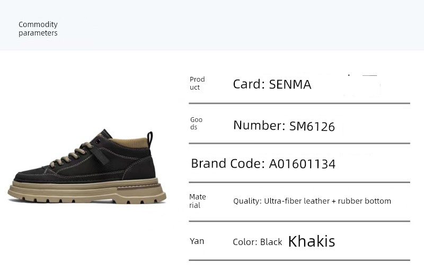Click the divider line under Card: SENMA
424x279 pixels.
[x=299, y=103]
